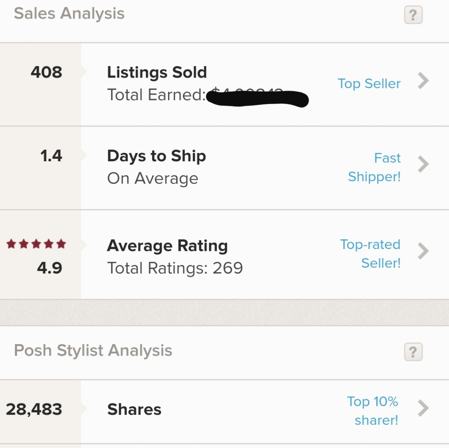
Task: Click the 408 listings count
Action: (x=46, y=72)
